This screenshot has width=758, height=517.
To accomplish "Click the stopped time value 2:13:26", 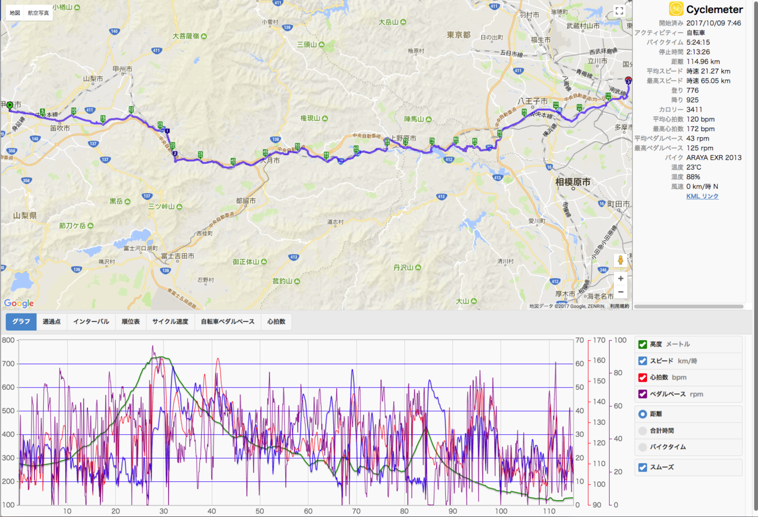I will pos(698,52).
